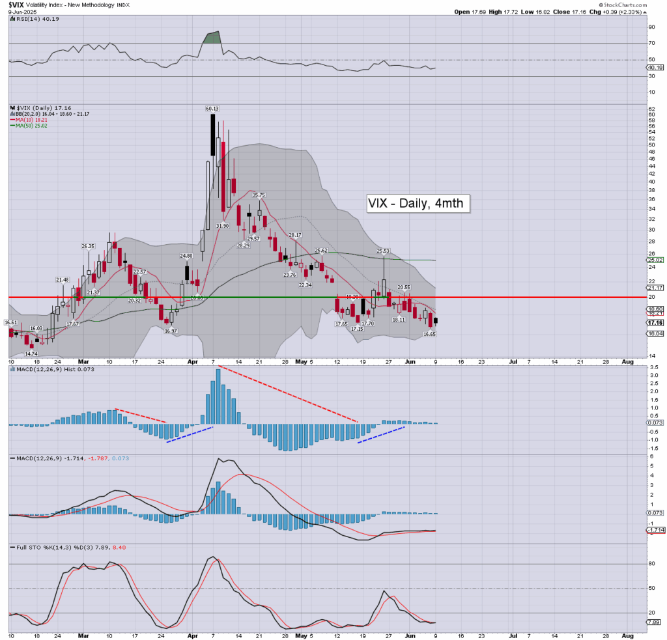Click the 16.65 low price label
Screen dimensions: 667x640
pos(429,333)
